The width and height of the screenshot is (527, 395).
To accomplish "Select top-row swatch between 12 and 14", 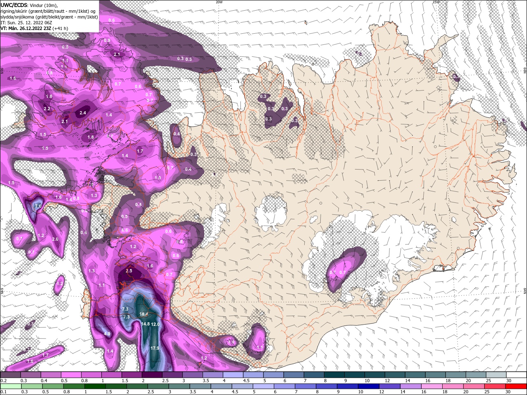I will pyautogui.click(x=395, y=375).
